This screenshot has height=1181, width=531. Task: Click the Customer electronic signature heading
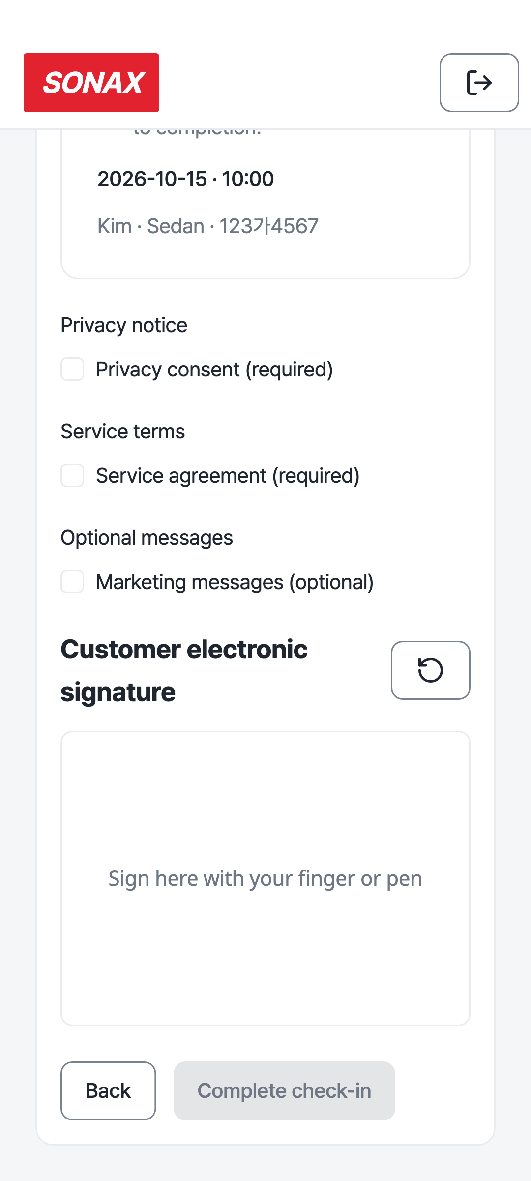point(184,670)
